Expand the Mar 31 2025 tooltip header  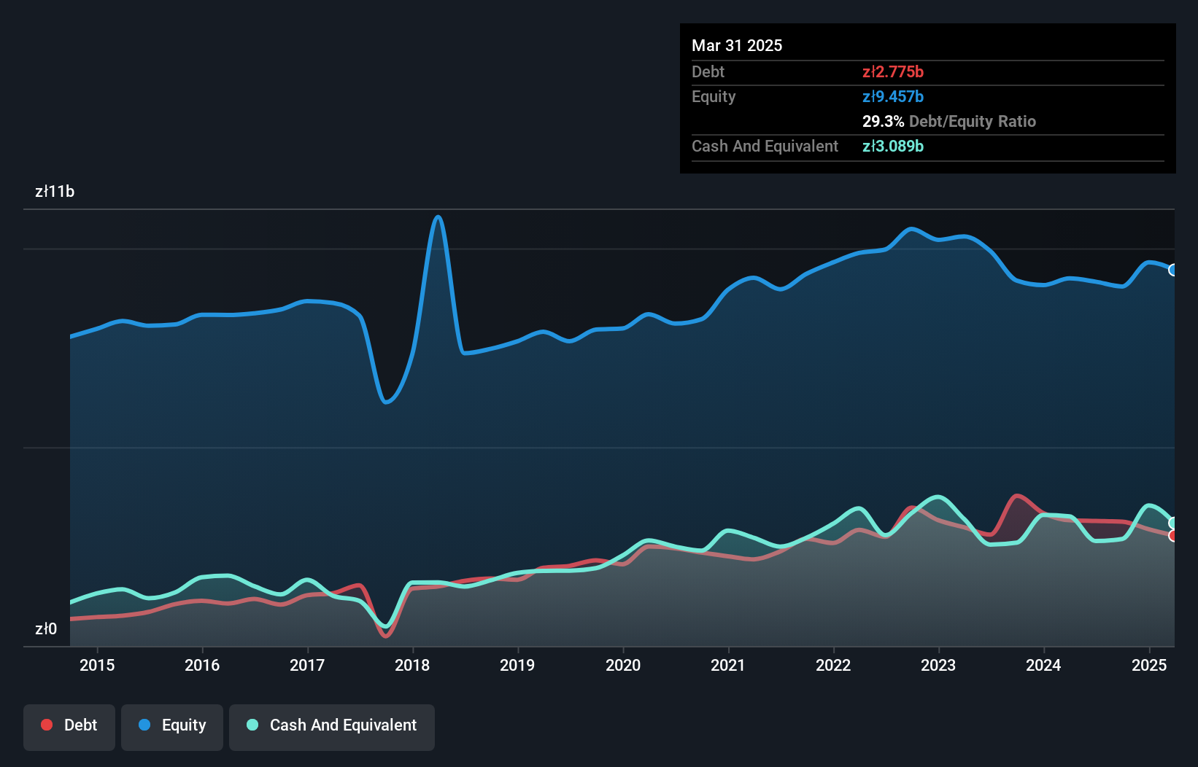point(737,45)
